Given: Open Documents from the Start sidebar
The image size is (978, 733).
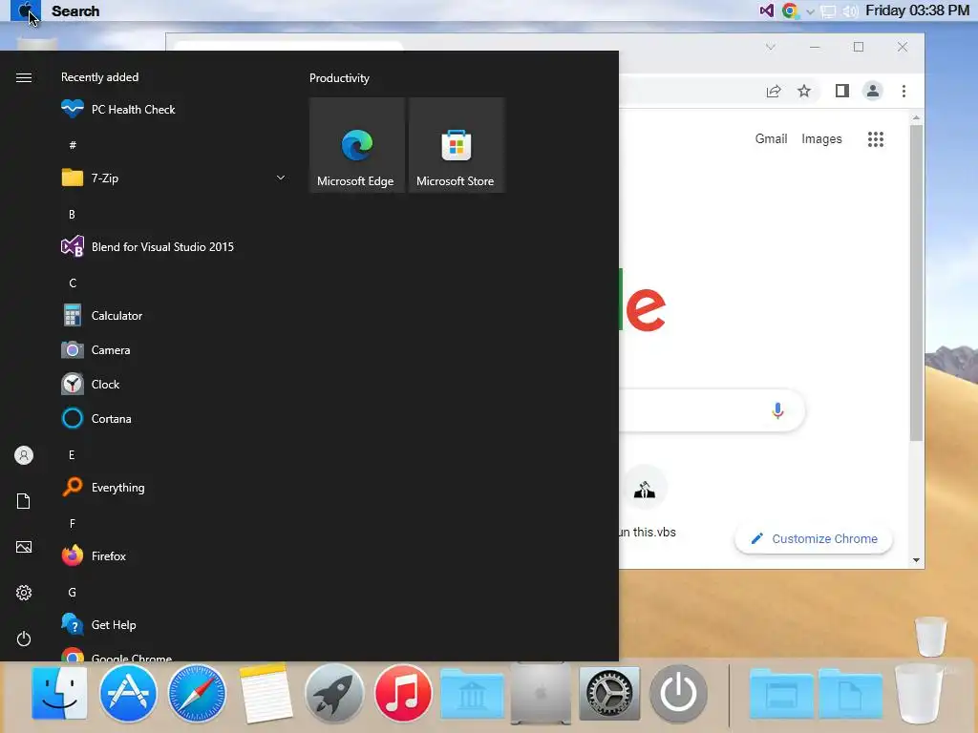Looking at the screenshot, I should click(24, 501).
